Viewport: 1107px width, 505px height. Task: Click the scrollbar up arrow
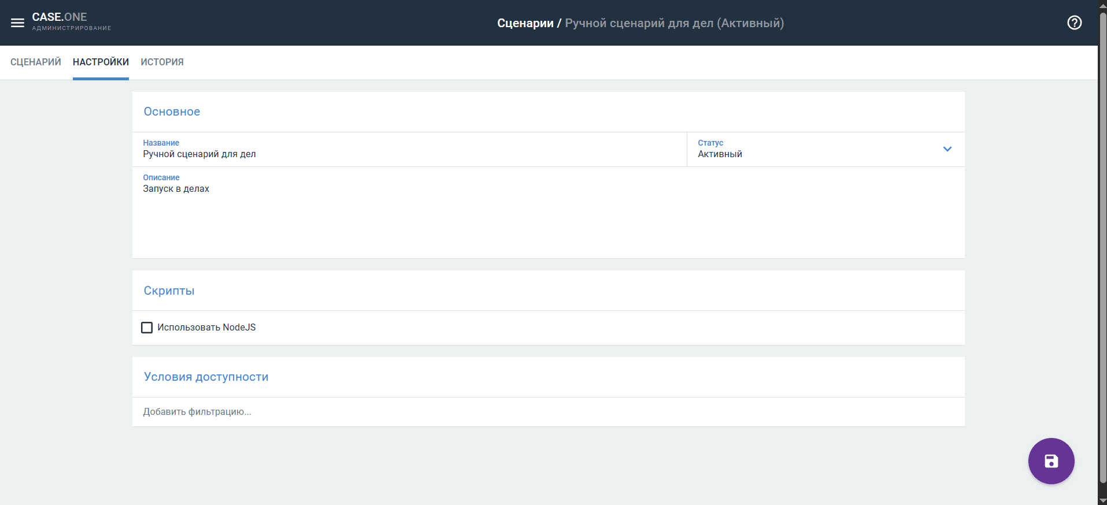1102,5
